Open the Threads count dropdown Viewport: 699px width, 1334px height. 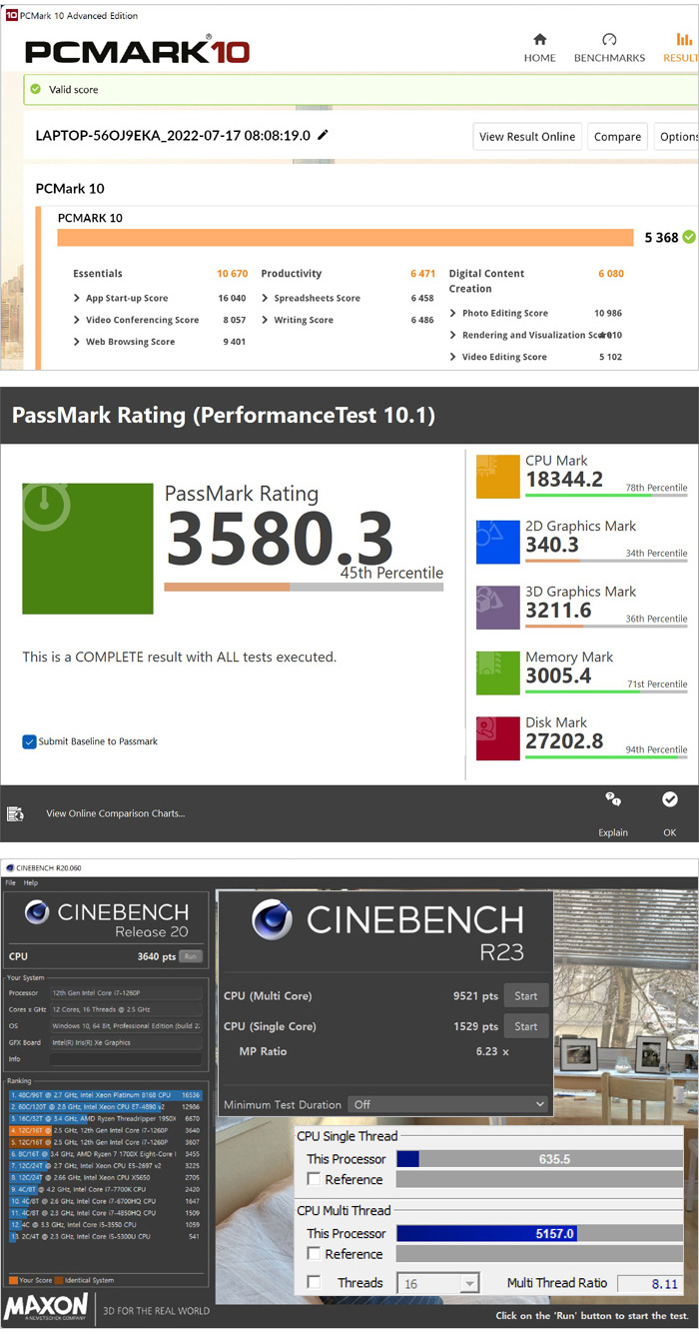point(438,1283)
